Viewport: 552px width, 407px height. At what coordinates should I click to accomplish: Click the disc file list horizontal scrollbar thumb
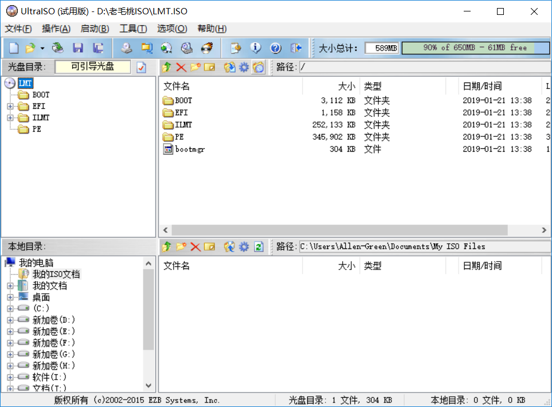pyautogui.click(x=339, y=230)
